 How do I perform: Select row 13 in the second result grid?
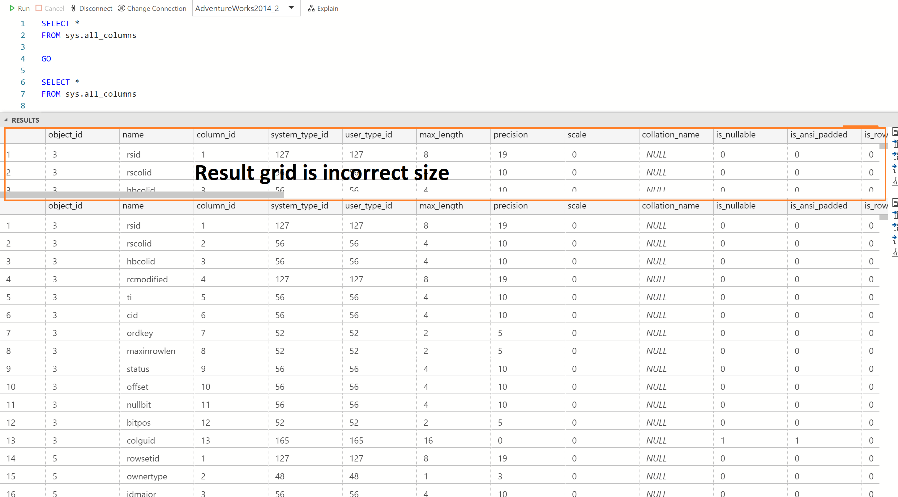[11, 440]
